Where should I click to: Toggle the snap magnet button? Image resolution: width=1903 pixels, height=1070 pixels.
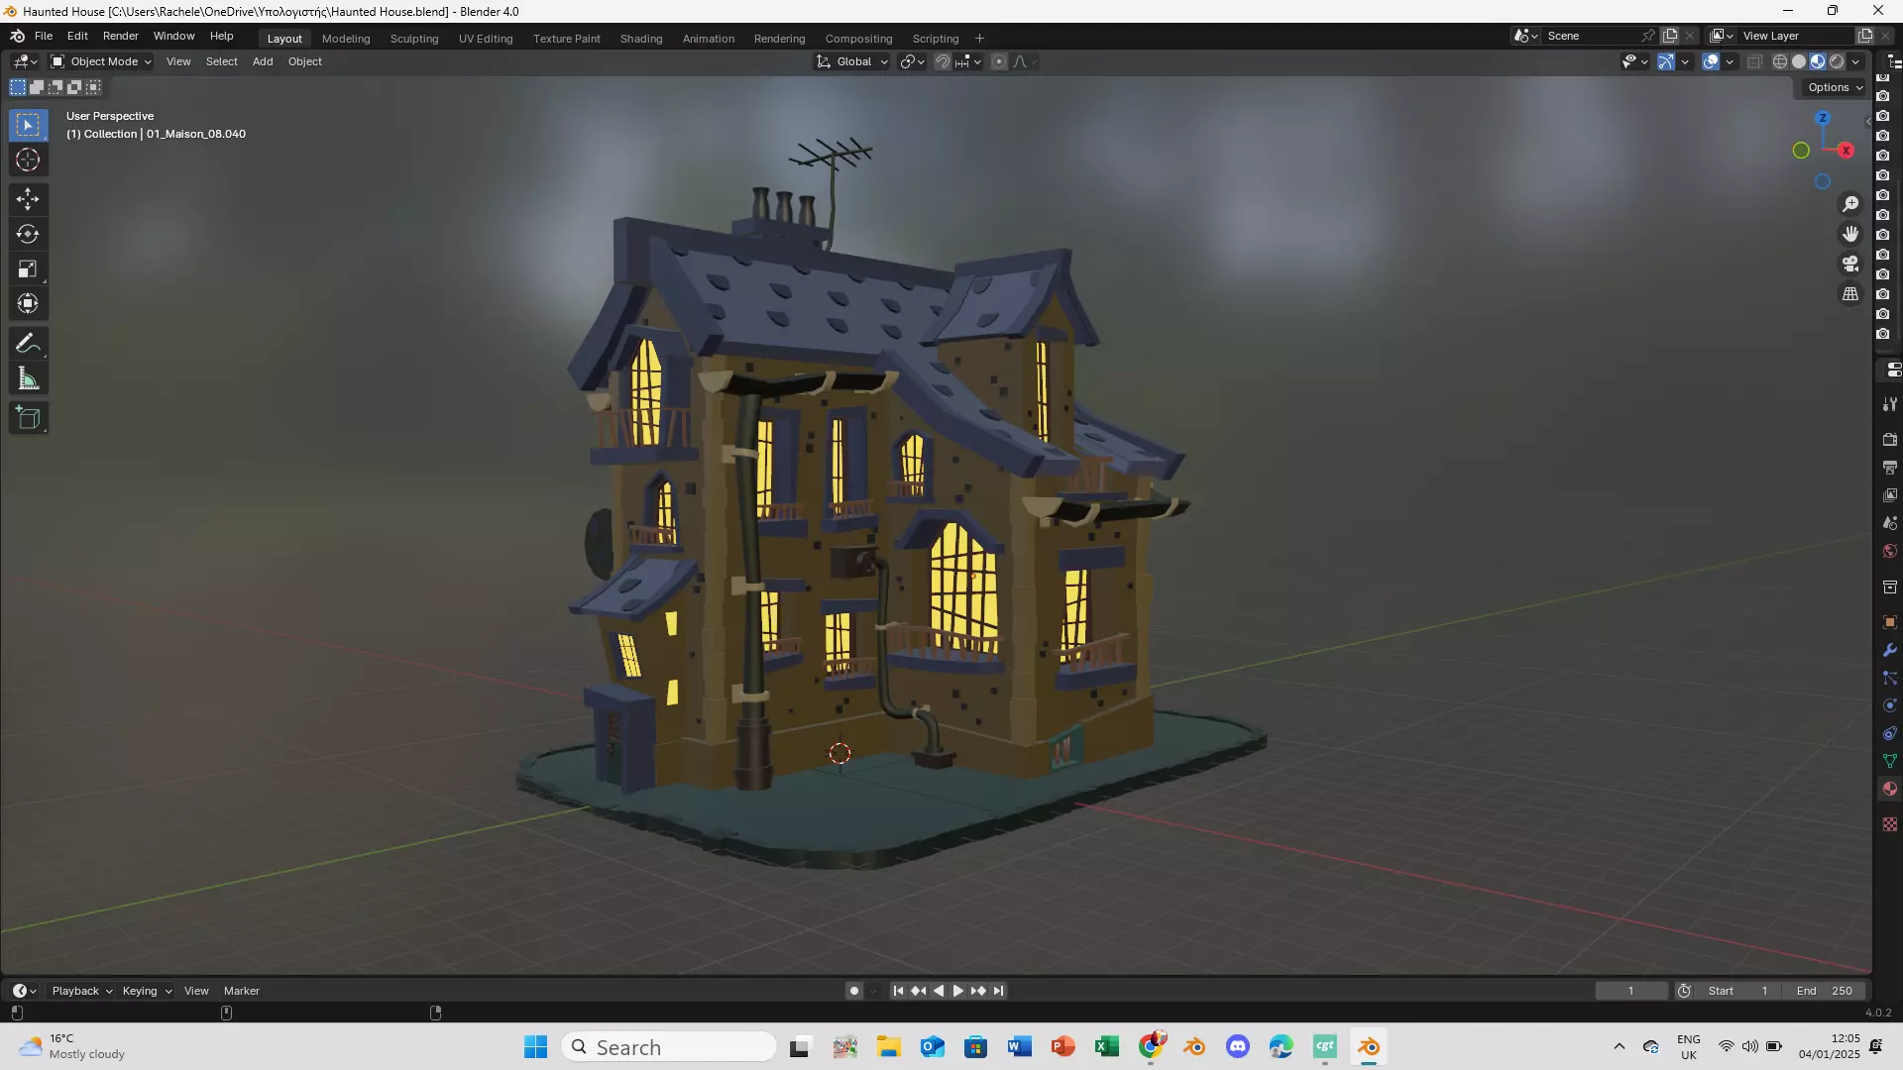point(943,61)
